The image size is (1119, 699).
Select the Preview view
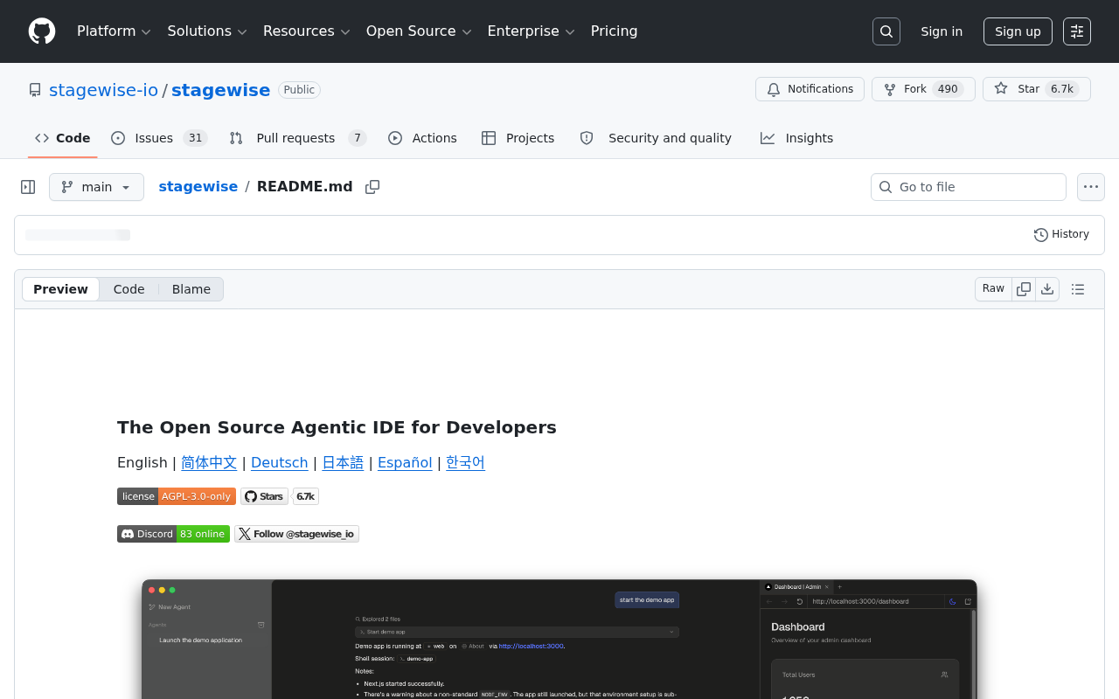coord(60,289)
